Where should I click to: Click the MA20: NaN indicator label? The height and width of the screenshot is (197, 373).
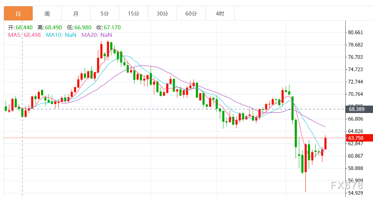tap(97, 35)
